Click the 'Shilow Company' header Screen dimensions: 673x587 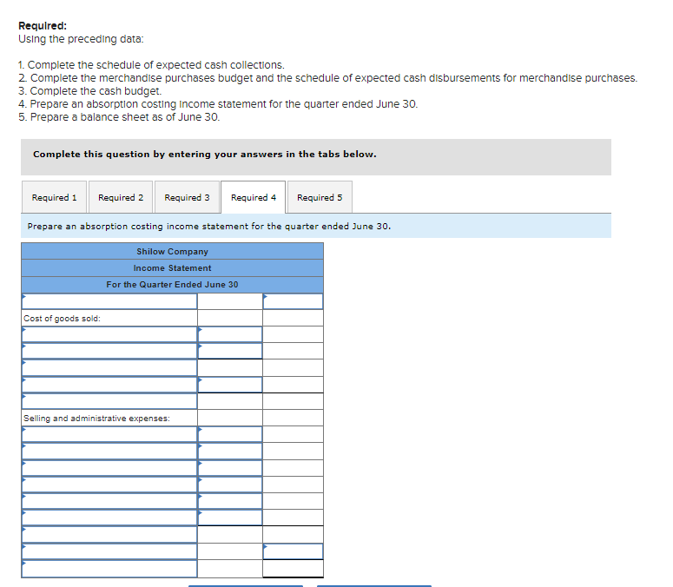point(172,252)
